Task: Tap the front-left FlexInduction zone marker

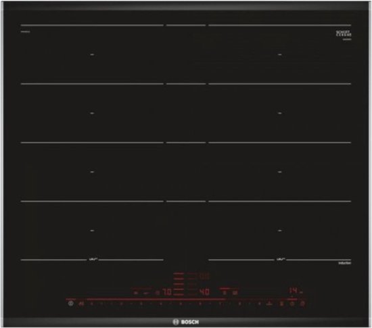Action: point(93,260)
